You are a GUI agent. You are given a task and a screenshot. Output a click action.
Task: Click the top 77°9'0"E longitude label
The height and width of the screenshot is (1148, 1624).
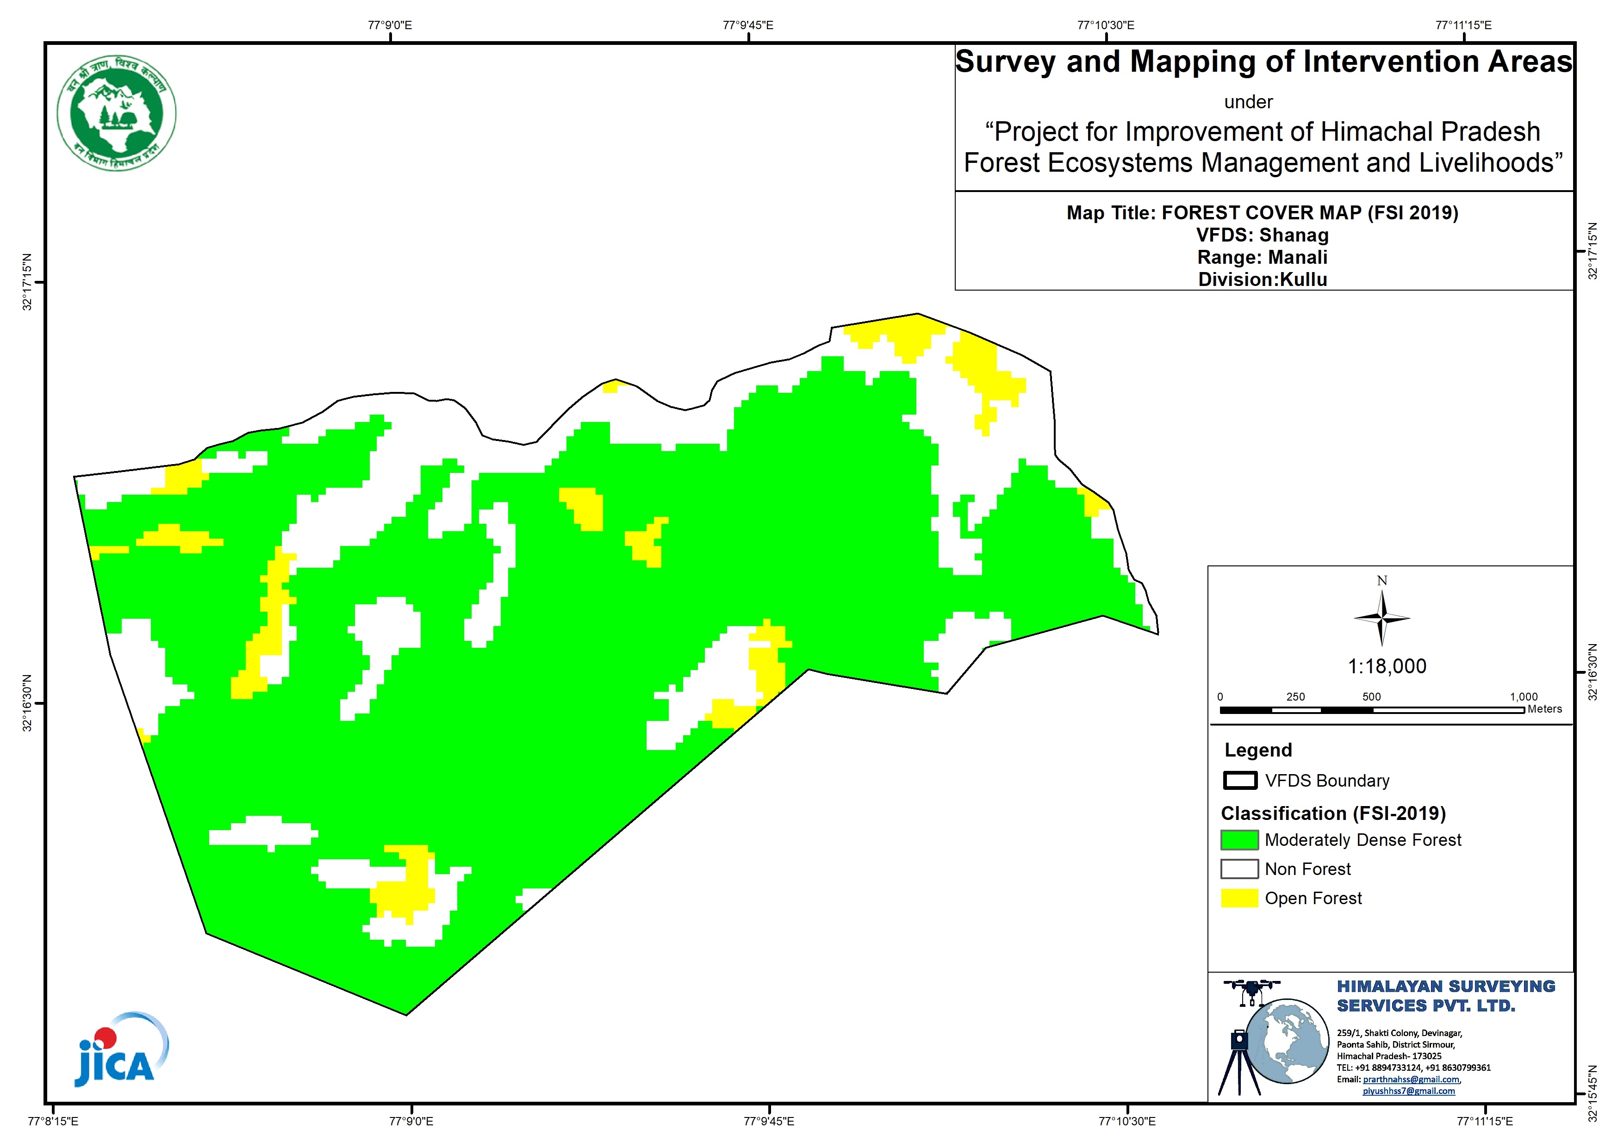pyautogui.click(x=390, y=25)
